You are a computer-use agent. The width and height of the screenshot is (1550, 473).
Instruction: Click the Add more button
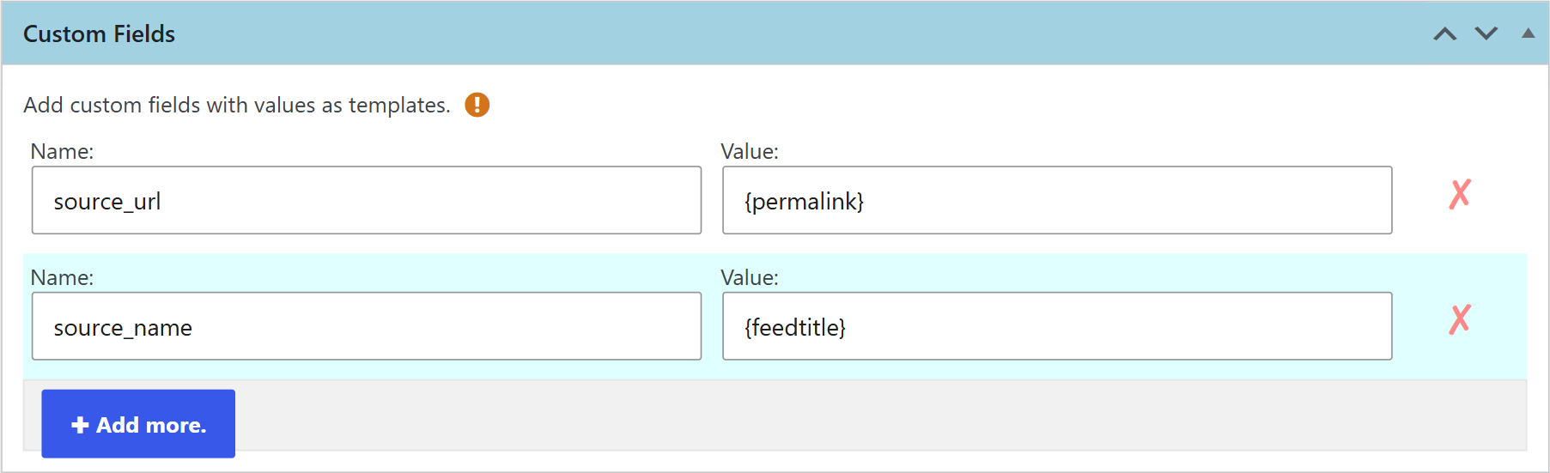pos(138,423)
